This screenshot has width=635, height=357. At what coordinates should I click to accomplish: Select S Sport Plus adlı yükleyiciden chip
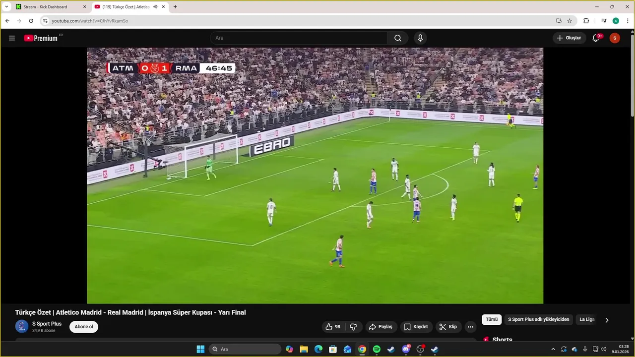click(538, 320)
